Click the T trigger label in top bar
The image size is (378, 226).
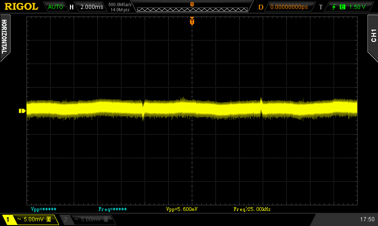click(321, 7)
